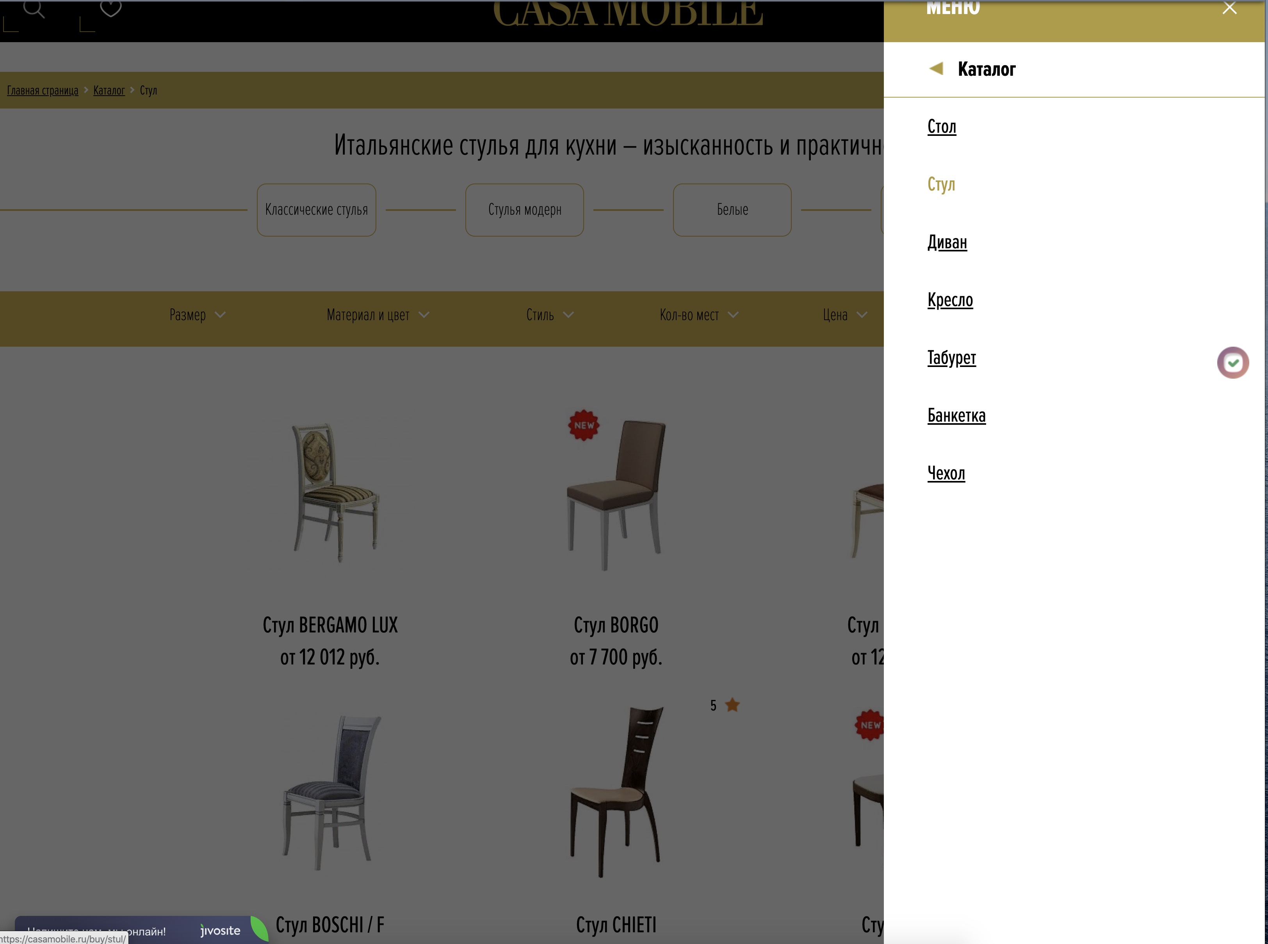Follow the Главная страница breadcrumb link
The width and height of the screenshot is (1268, 944).
coord(43,90)
